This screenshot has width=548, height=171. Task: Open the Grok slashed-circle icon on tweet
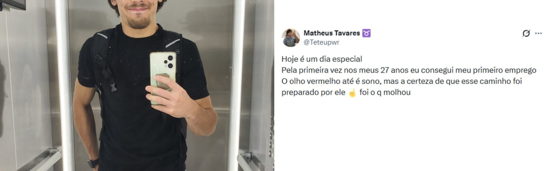(x=526, y=33)
